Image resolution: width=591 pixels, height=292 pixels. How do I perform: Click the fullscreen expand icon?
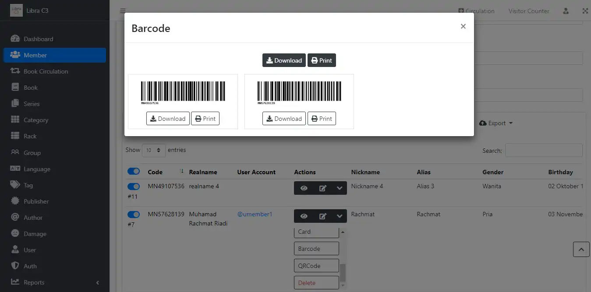[x=585, y=11]
